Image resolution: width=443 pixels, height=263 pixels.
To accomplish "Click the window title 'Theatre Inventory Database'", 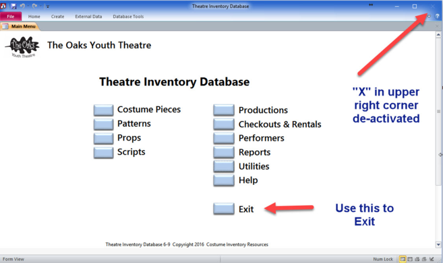I will [x=220, y=6].
